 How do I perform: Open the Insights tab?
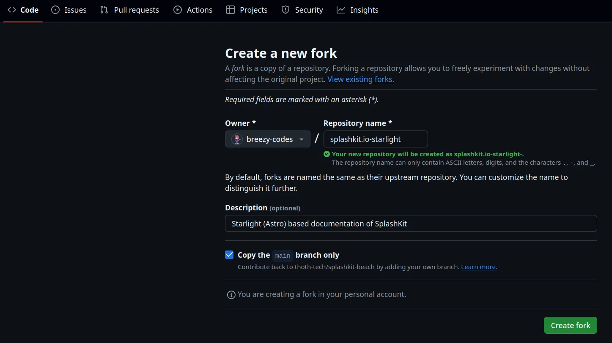click(357, 10)
